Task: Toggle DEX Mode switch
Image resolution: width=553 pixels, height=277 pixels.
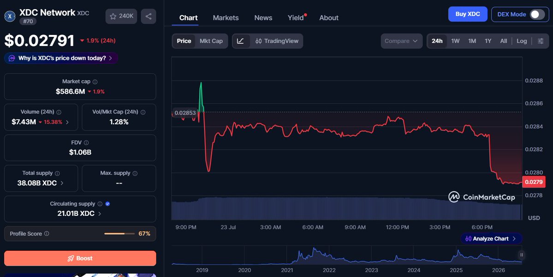Action: [x=537, y=14]
